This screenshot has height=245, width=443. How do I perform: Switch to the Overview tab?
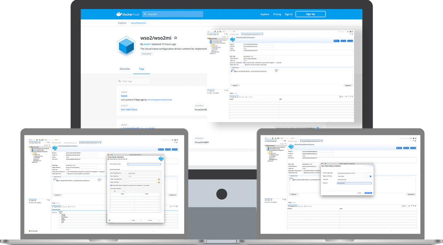(125, 69)
